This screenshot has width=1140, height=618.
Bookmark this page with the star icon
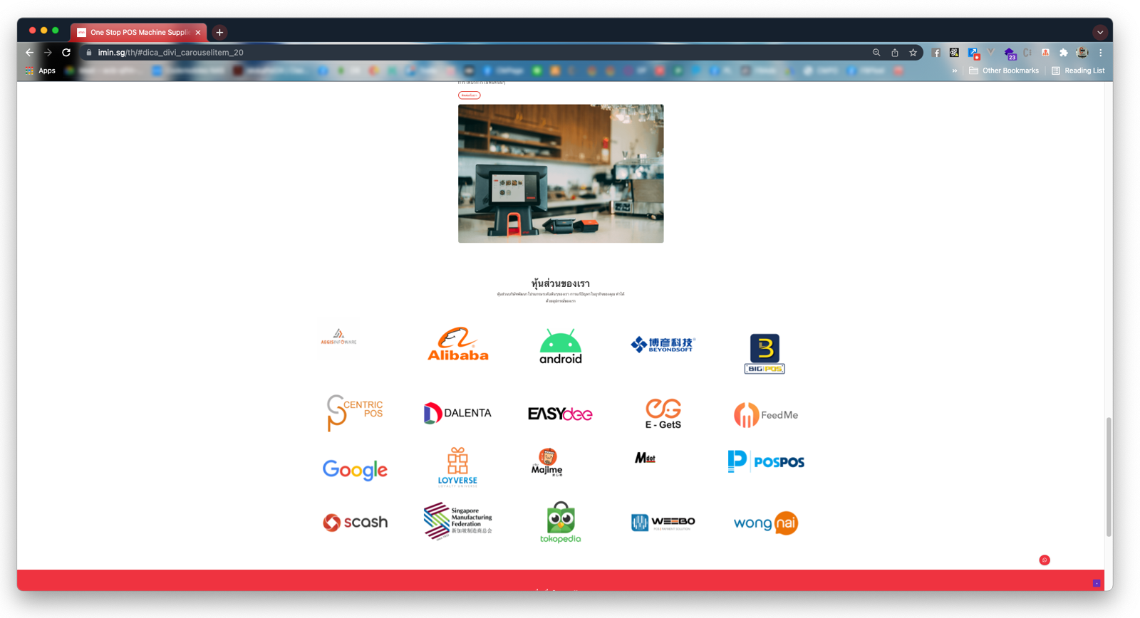(913, 53)
